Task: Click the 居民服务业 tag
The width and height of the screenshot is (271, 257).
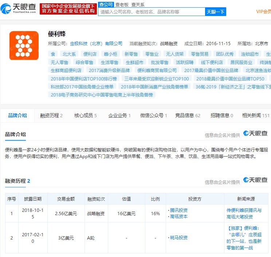Action: click(241, 62)
